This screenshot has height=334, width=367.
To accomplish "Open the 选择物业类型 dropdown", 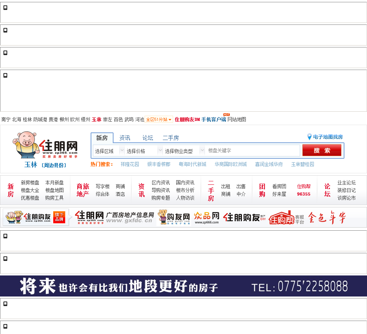I will point(184,151).
